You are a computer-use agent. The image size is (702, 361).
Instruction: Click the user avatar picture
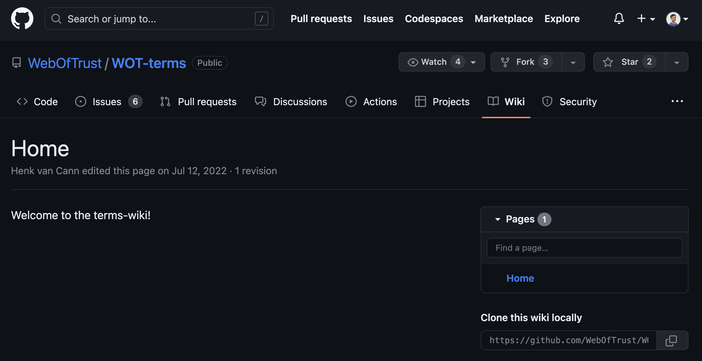(673, 19)
